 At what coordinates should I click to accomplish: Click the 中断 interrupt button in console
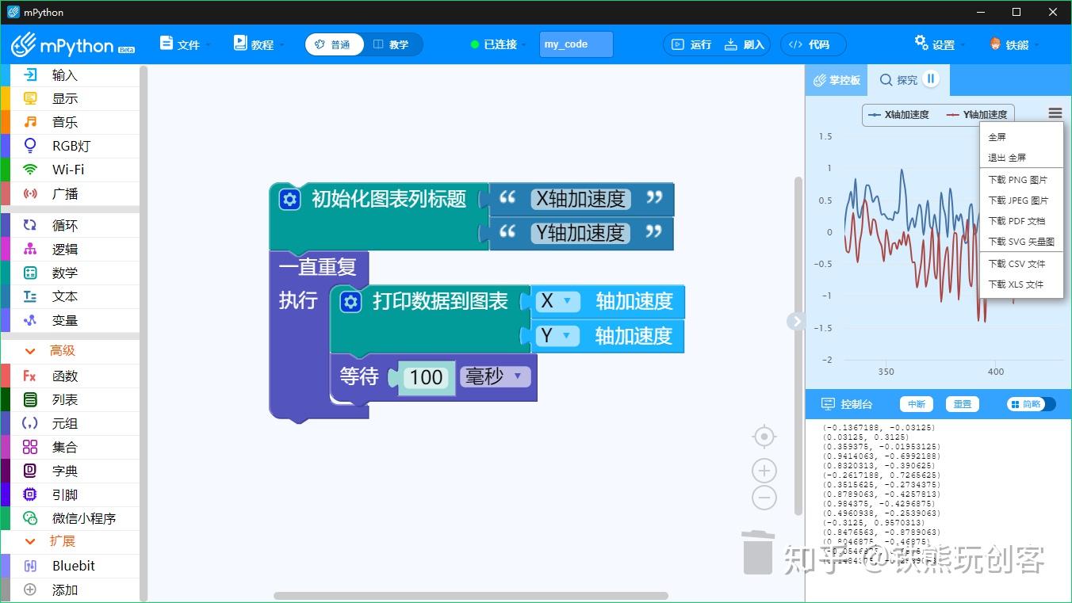[x=916, y=403]
